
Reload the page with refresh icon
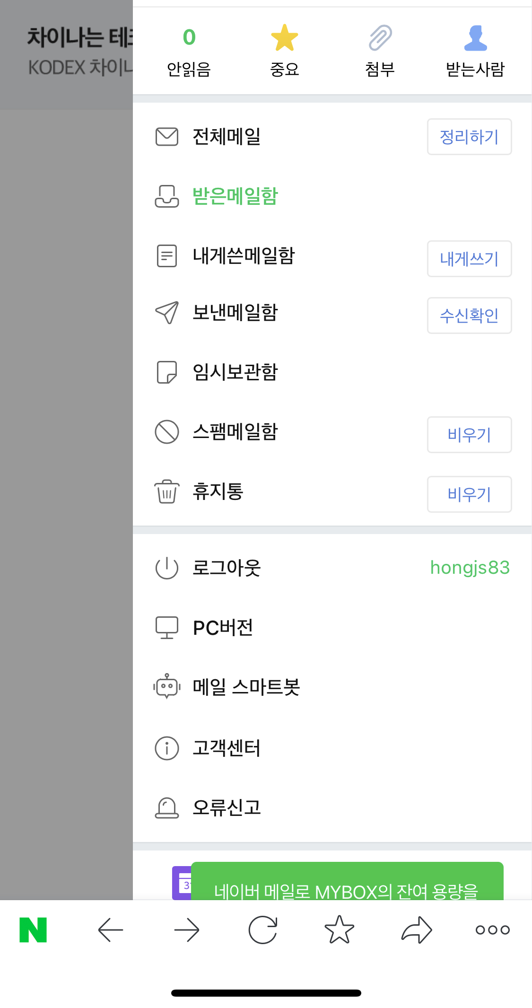(x=263, y=930)
